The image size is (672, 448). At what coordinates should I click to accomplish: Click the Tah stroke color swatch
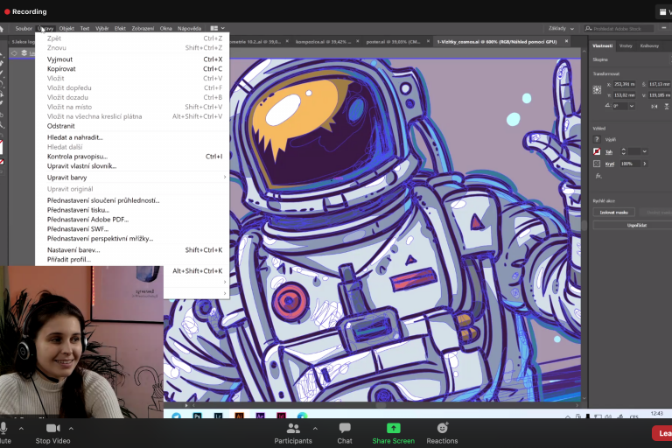[598, 151]
